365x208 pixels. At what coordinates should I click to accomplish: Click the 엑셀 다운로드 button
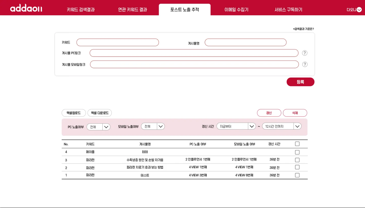click(x=100, y=113)
